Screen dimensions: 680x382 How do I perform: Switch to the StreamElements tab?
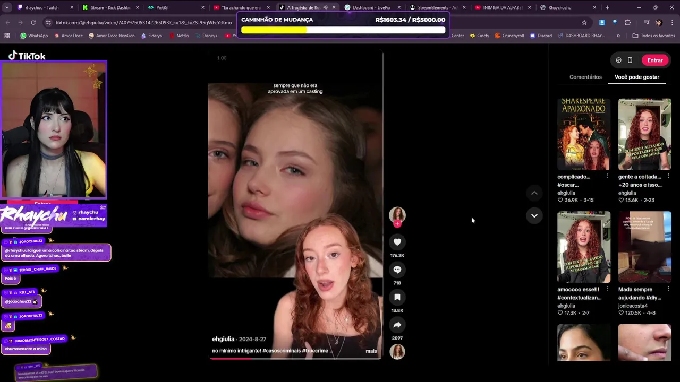coord(437,7)
